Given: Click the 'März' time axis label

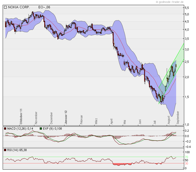Looking at the screenshot, I should point(96,121).
